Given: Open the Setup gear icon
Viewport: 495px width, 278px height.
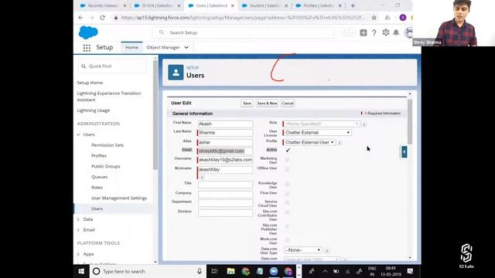Looking at the screenshot, I should tap(385, 32).
